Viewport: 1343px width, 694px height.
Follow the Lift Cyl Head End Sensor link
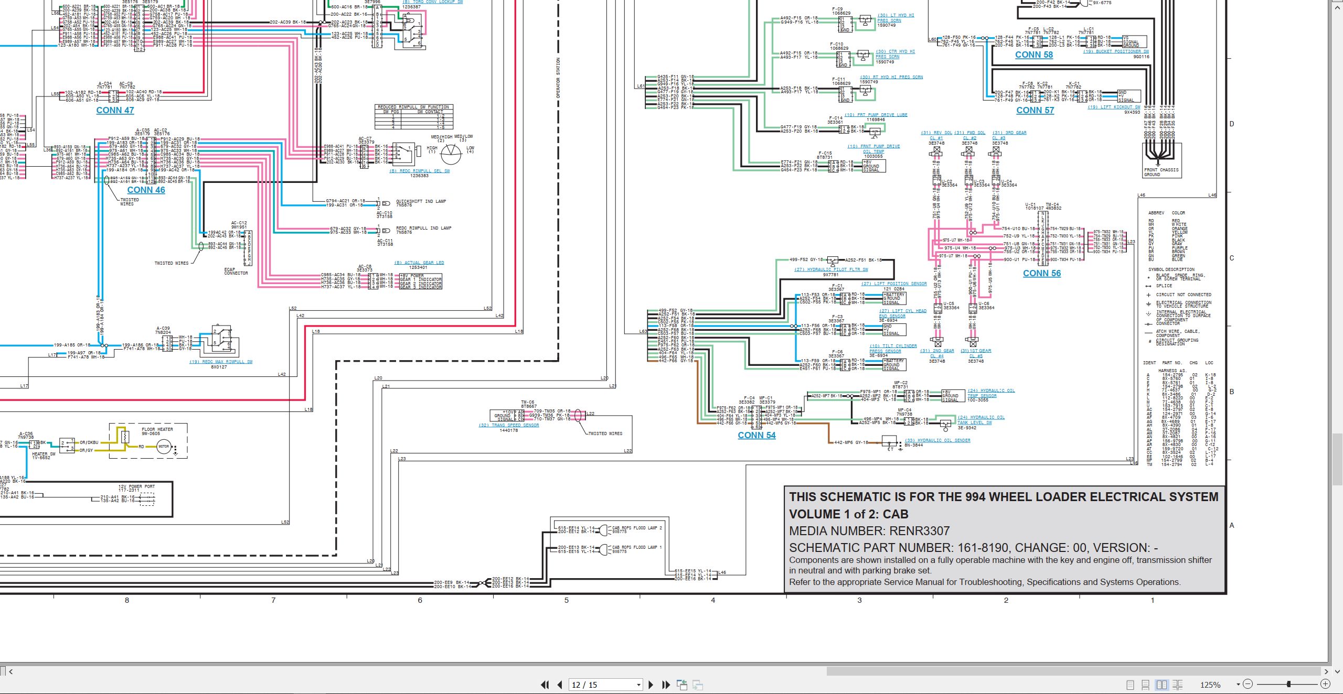tap(903, 313)
